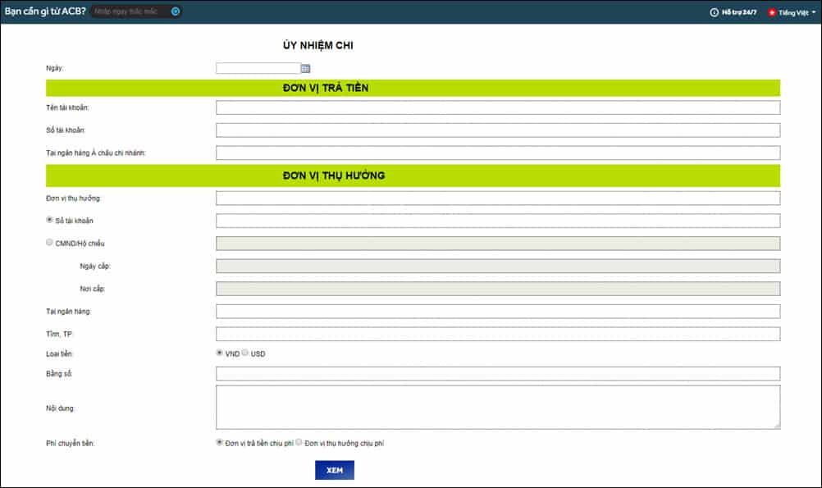822x488 pixels.
Task: Select Đơn vị thụ hưởng chịu phí option
Action: pos(299,442)
